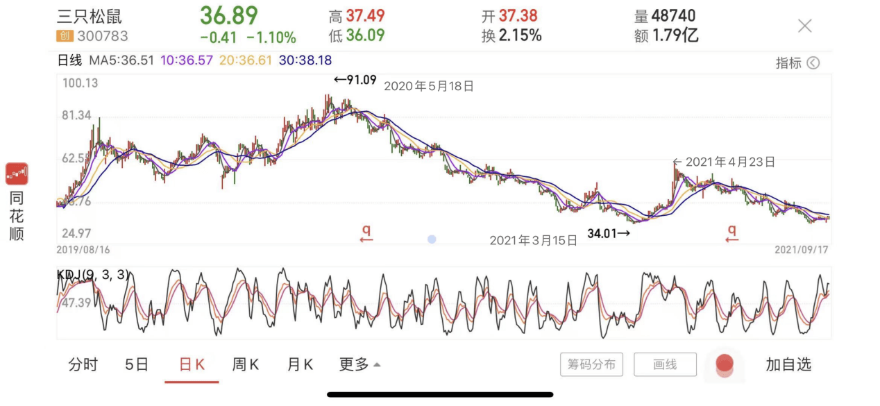880x406 pixels.
Task: Select the 日K tab
Action: pyautogui.click(x=192, y=364)
